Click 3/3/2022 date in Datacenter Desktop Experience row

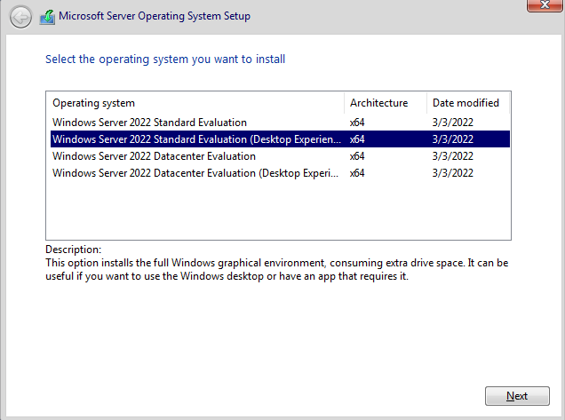452,173
